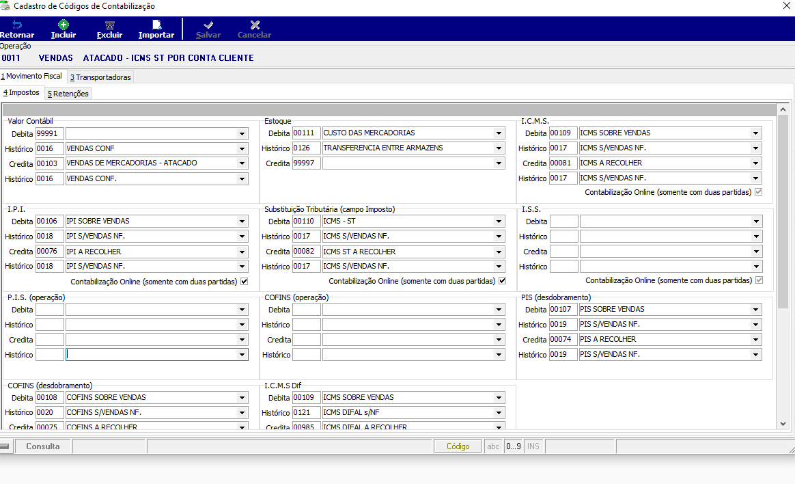Image resolution: width=795 pixels, height=484 pixels.
Task: Open the CUSTO DAS MERCADORIAS dropdown
Action: click(499, 133)
